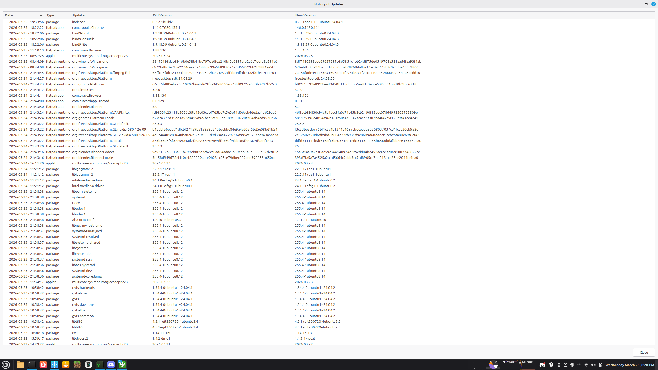The width and height of the screenshot is (658, 370).
Task: Sort updates by the New Version column
Action: 305,15
